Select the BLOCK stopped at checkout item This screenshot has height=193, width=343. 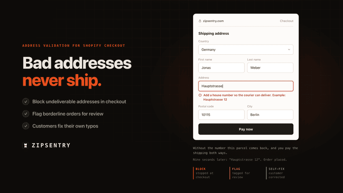coord(204,173)
